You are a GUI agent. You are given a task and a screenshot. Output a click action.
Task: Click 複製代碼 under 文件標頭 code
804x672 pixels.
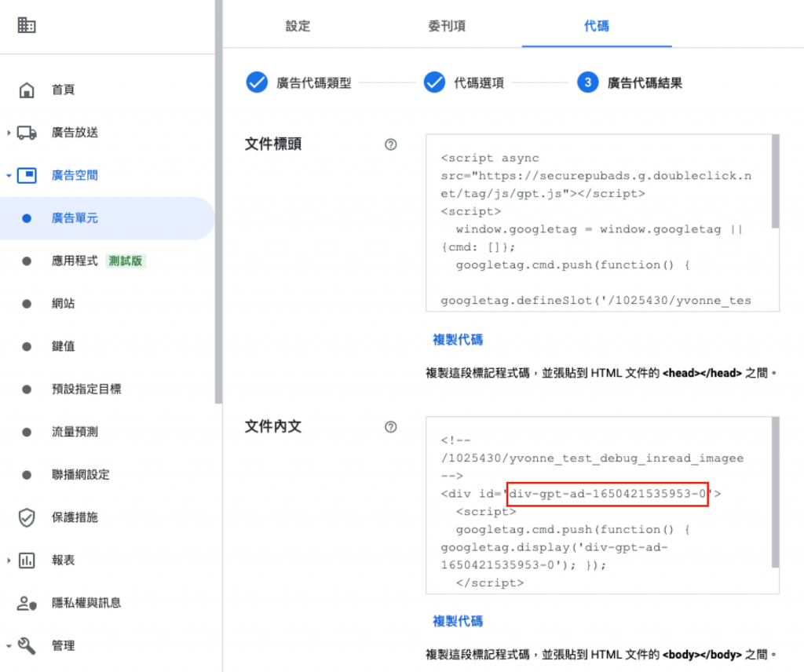pyautogui.click(x=458, y=340)
